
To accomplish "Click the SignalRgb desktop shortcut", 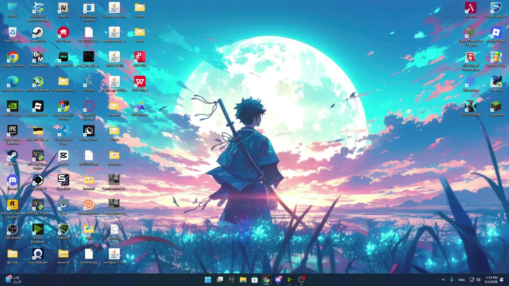I will [x=63, y=183].
